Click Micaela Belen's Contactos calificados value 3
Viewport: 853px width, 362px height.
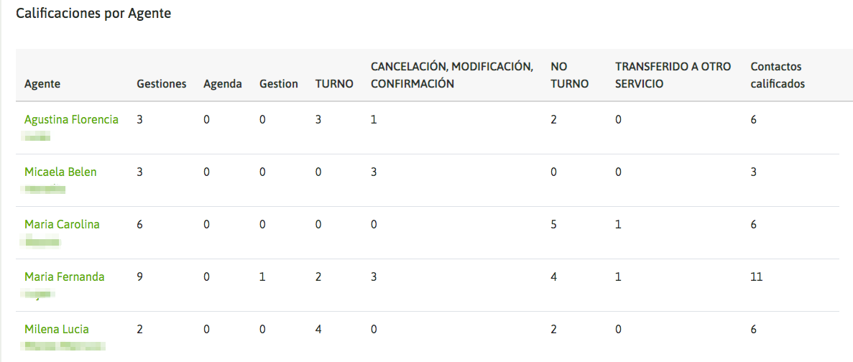tap(754, 172)
